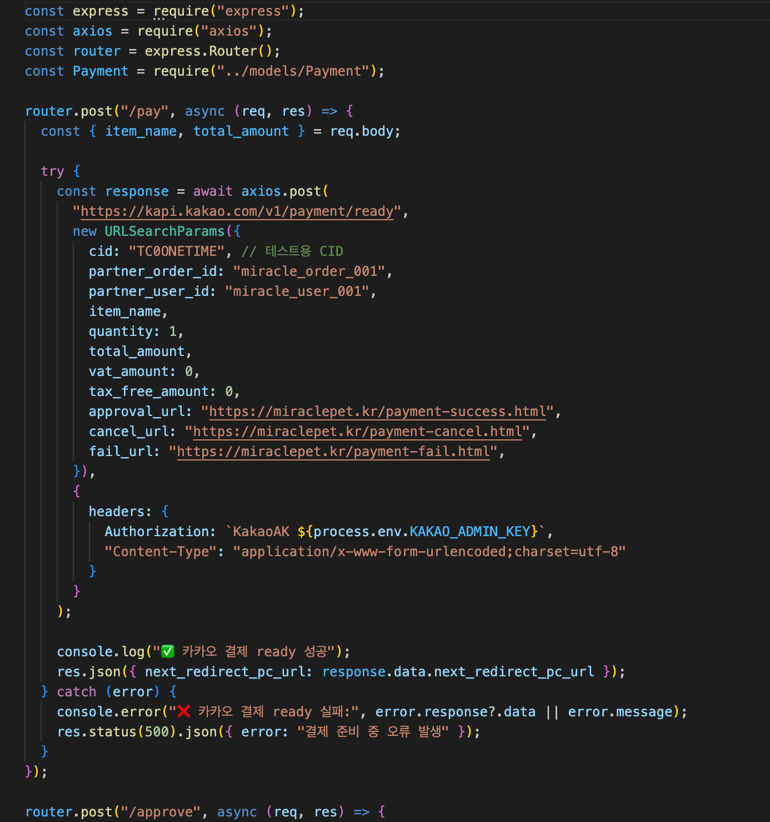The width and height of the screenshot is (770, 822).
Task: Click the "miracle_user_001" string
Action: (x=297, y=291)
